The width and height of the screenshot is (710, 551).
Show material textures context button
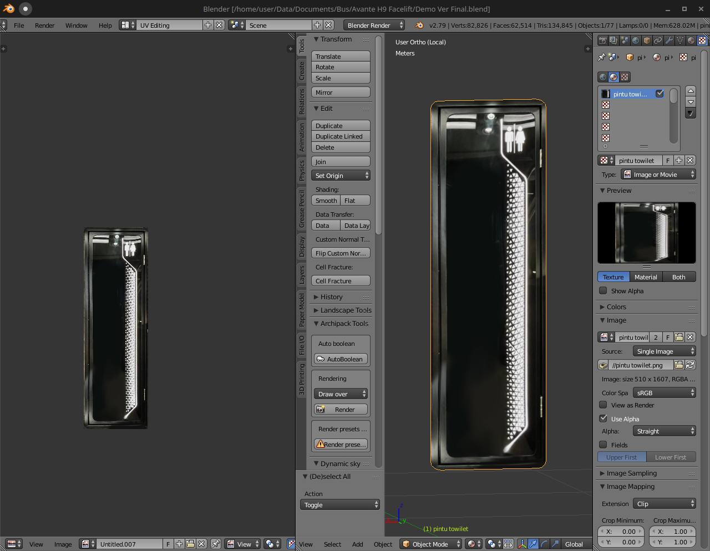coord(613,77)
